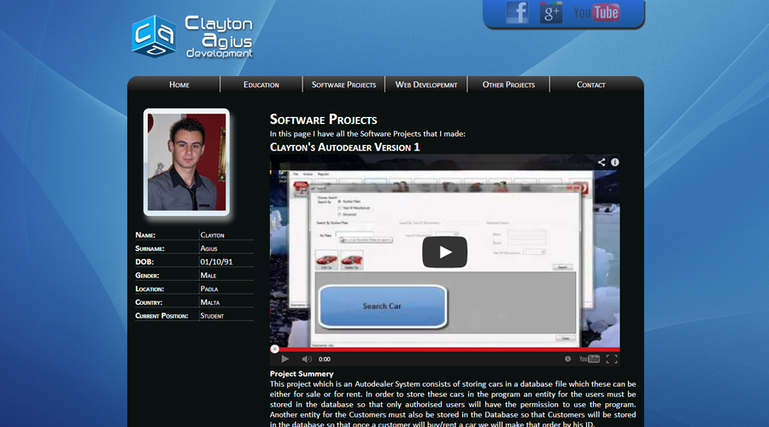Click the 0:00 video time display
The height and width of the screenshot is (427, 769).
324,359
